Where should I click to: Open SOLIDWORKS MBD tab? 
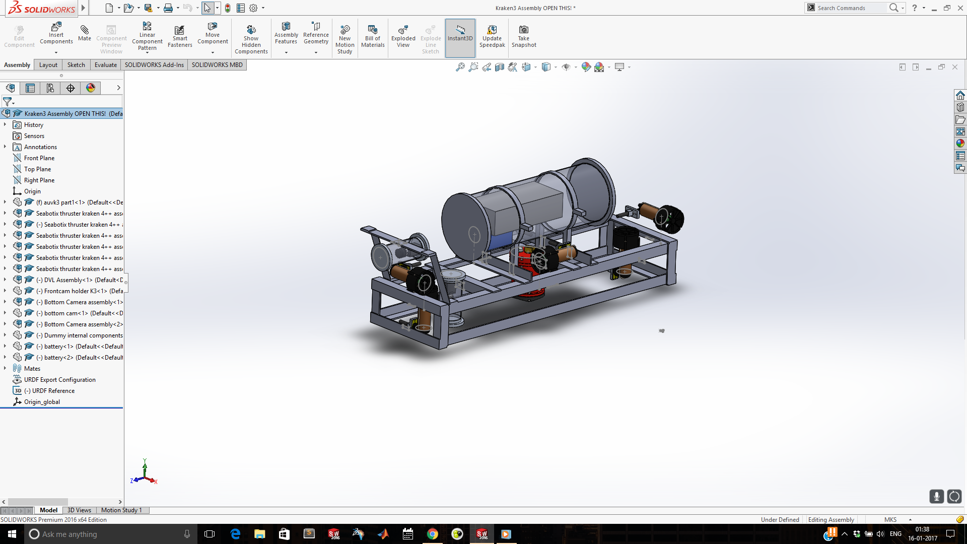point(217,65)
